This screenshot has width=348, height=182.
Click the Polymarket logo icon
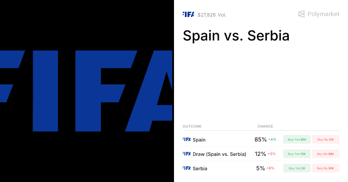(x=301, y=14)
